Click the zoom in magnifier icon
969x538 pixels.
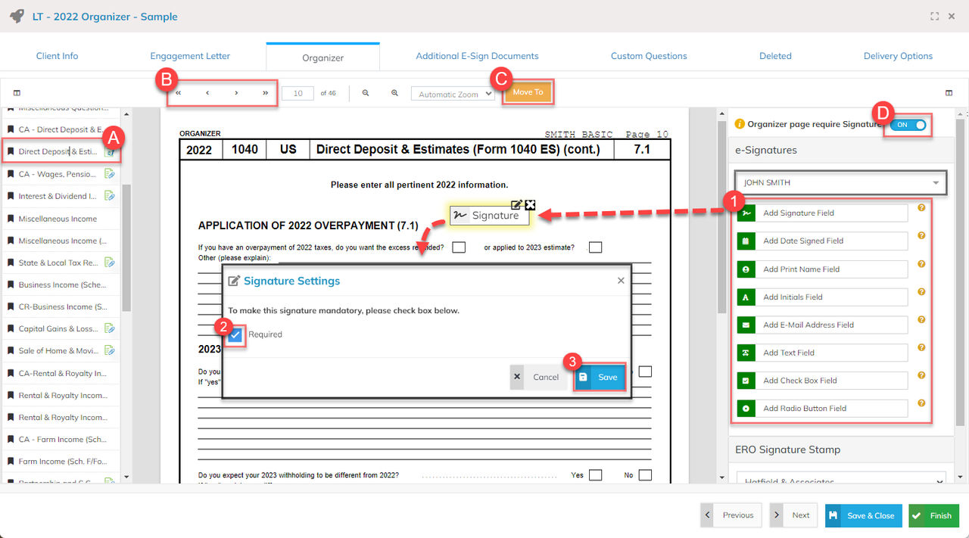394,93
